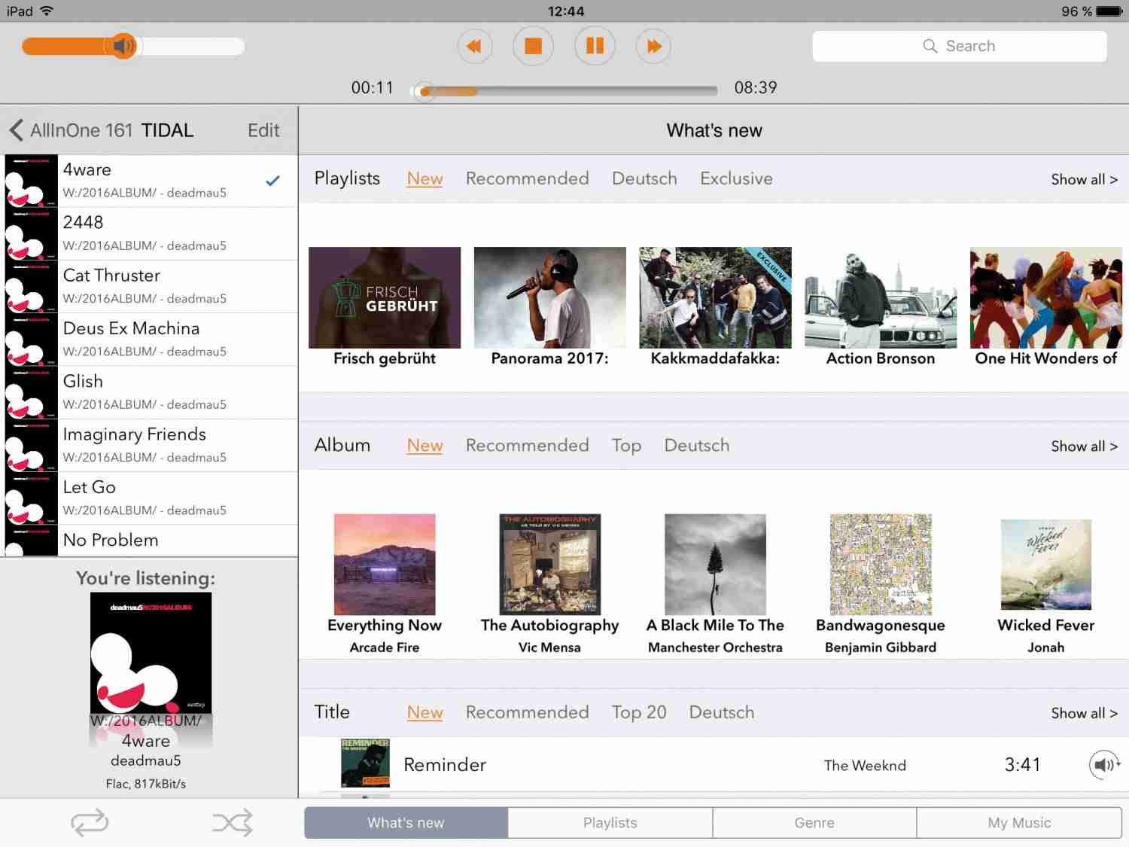This screenshot has height=847, width=1129.
Task: Select Cat Thruster in the queue
Action: click(151, 286)
